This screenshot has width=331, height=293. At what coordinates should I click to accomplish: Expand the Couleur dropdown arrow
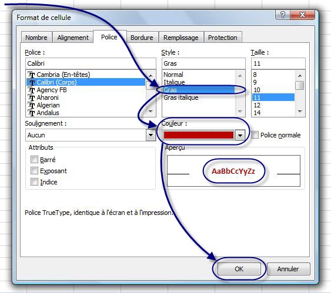(240, 135)
